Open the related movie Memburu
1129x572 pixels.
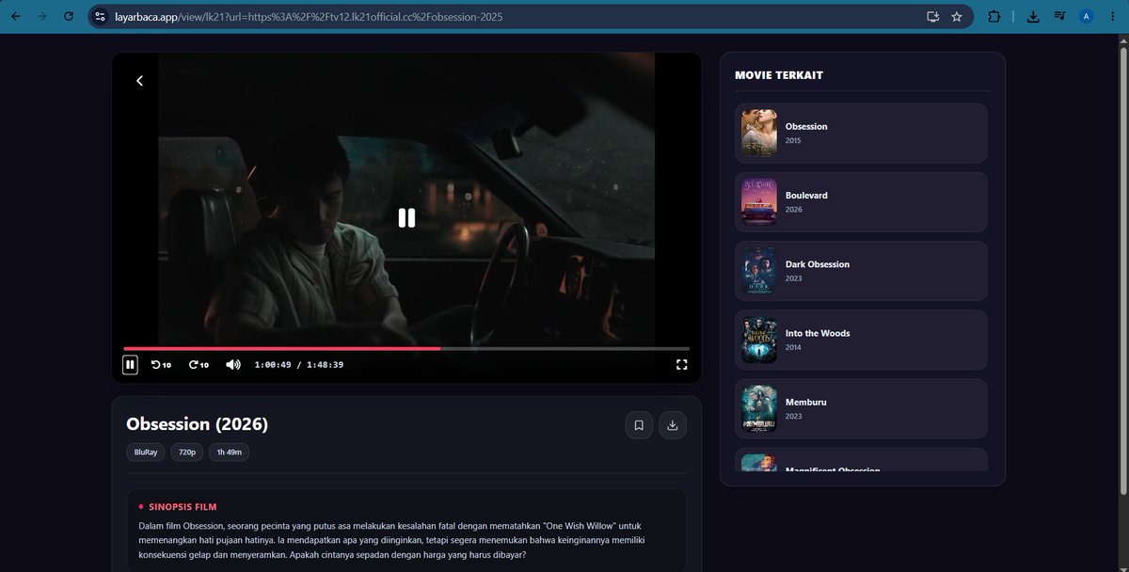pos(861,408)
